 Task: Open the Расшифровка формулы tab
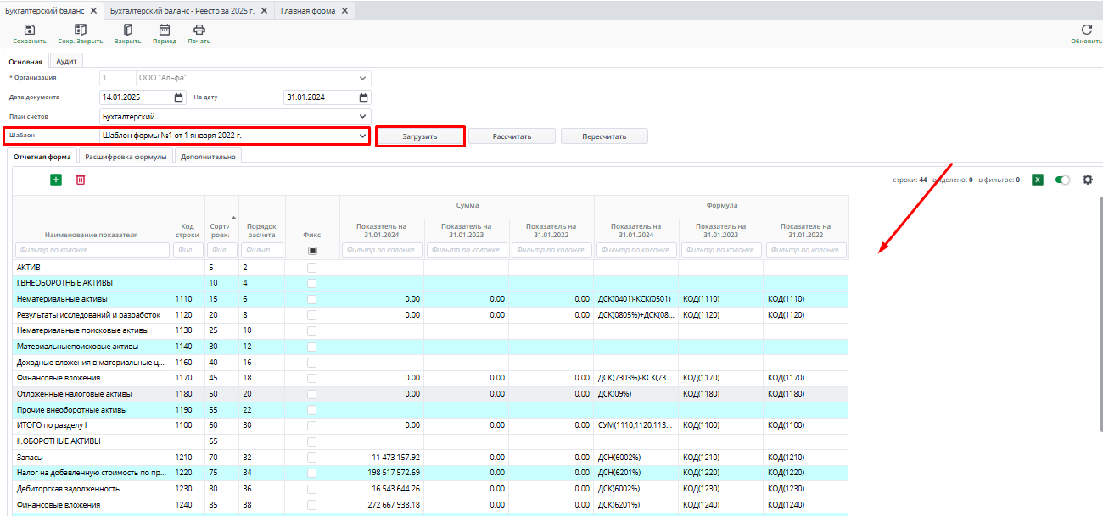126,157
